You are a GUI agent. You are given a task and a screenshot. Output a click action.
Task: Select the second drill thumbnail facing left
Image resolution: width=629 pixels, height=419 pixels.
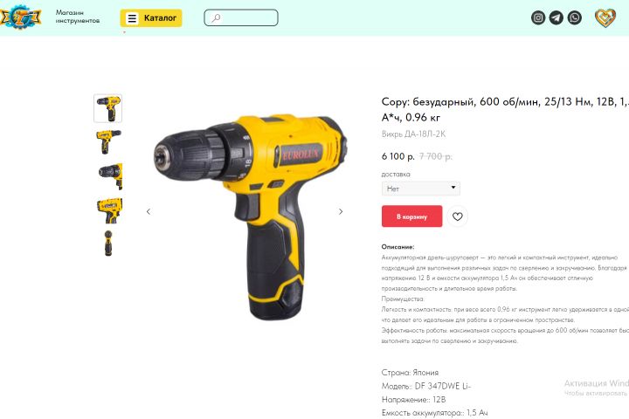click(x=108, y=142)
